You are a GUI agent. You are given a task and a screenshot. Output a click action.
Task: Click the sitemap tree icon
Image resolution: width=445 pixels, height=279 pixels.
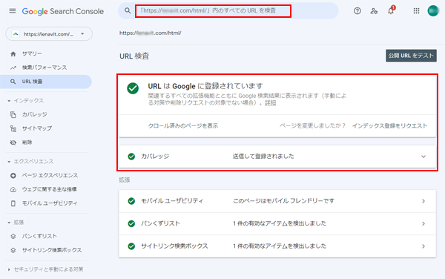click(13, 128)
